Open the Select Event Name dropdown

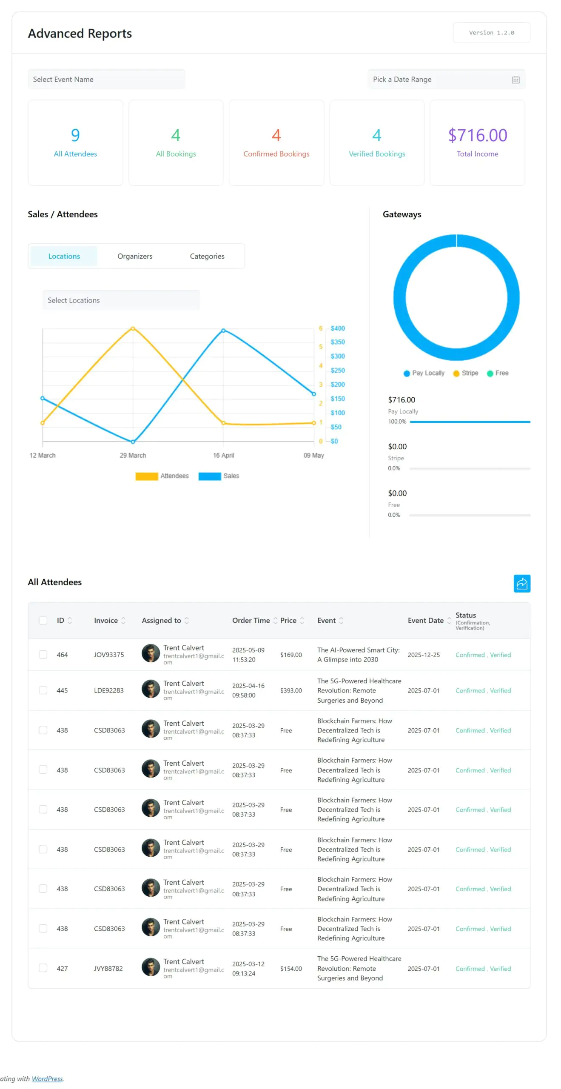106,79
